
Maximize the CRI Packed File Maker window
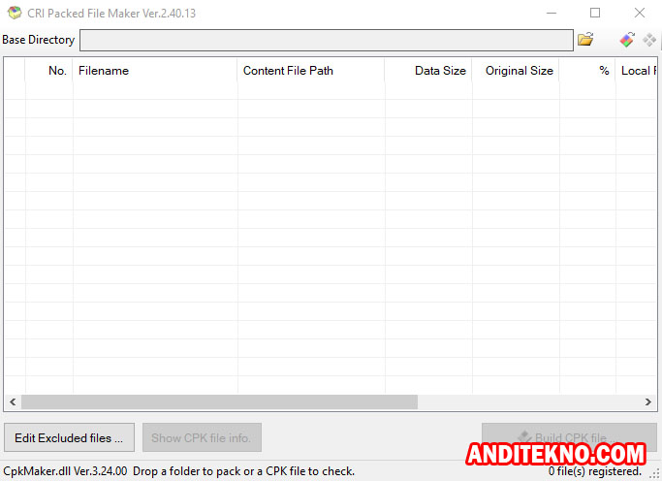[x=595, y=13]
